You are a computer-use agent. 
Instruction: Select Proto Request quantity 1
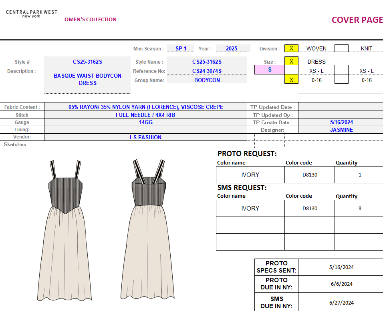[x=359, y=175]
